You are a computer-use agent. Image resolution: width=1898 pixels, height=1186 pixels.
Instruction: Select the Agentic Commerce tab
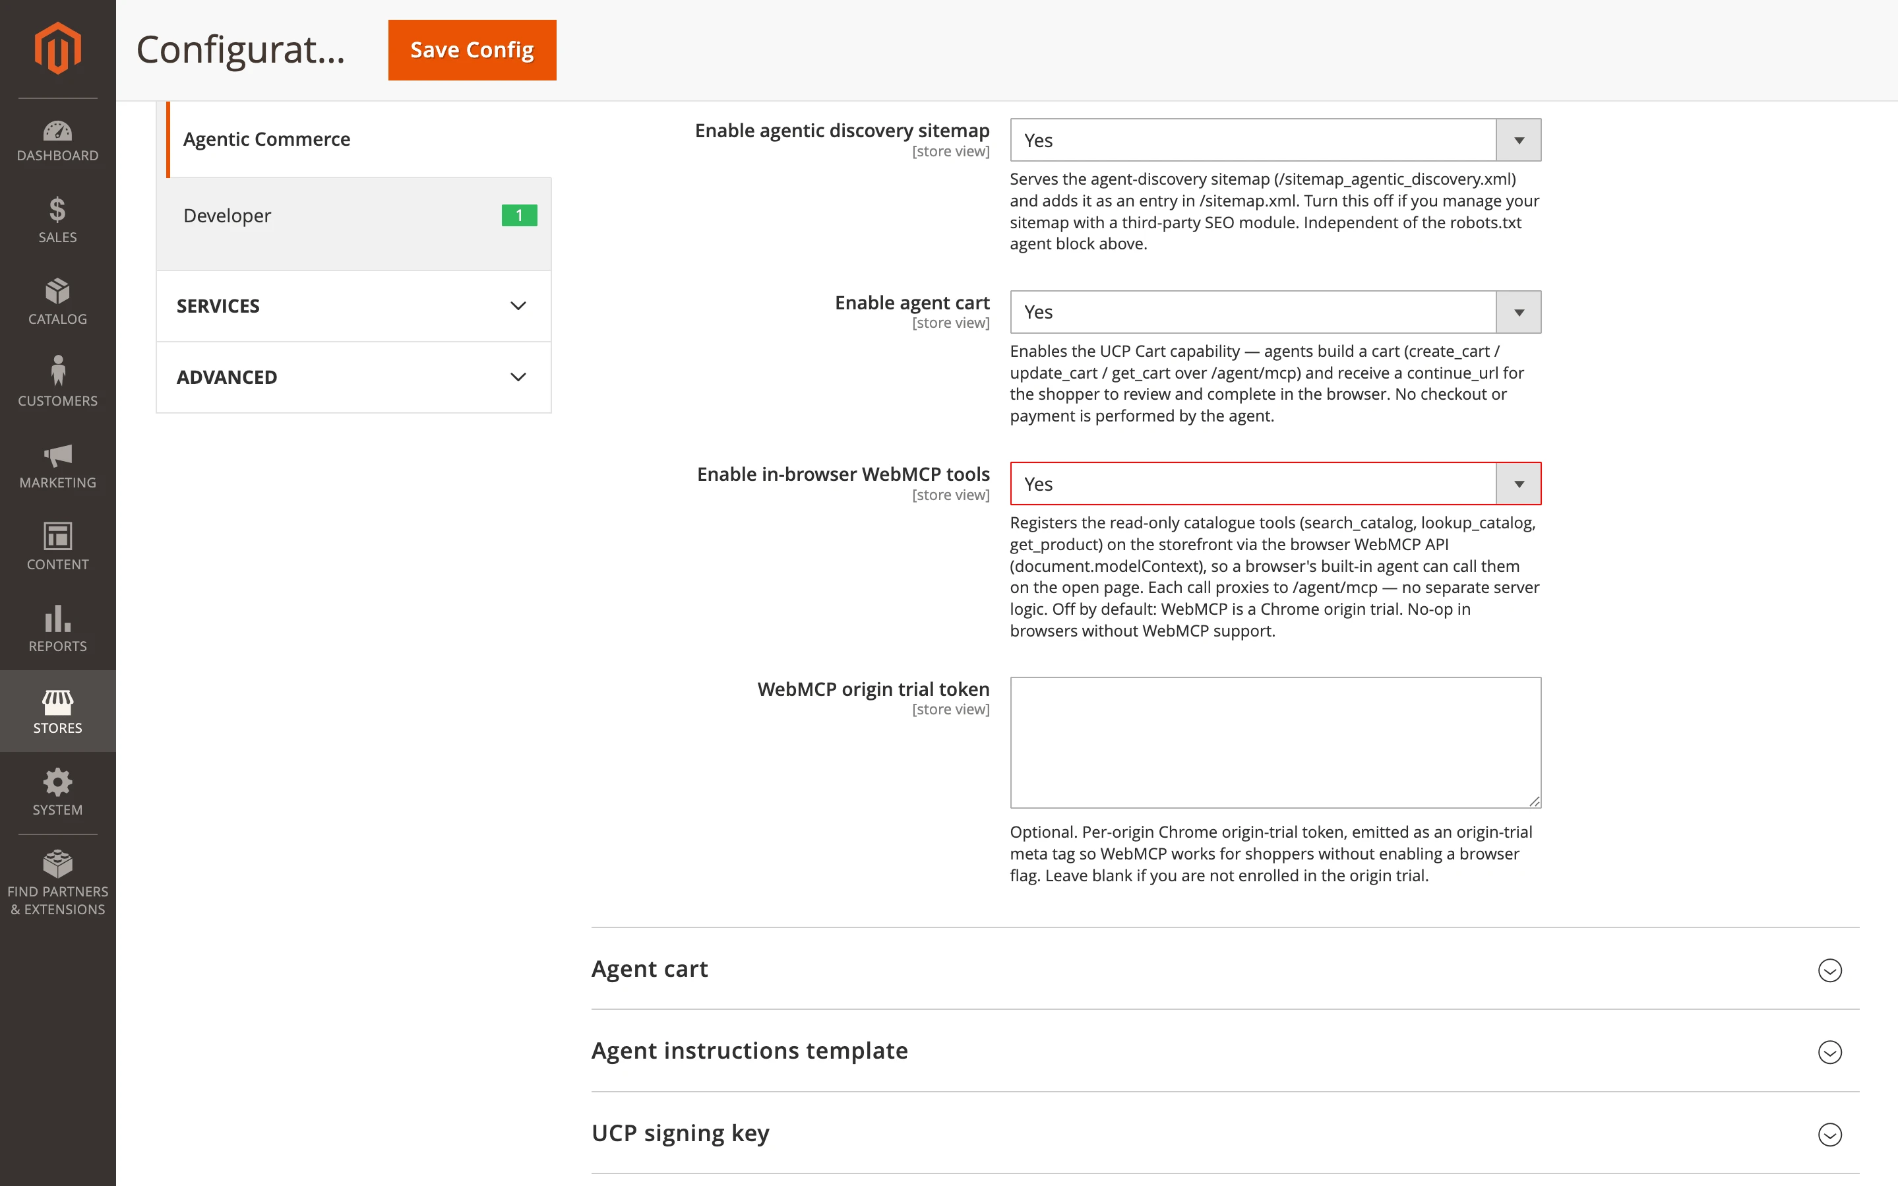point(358,139)
